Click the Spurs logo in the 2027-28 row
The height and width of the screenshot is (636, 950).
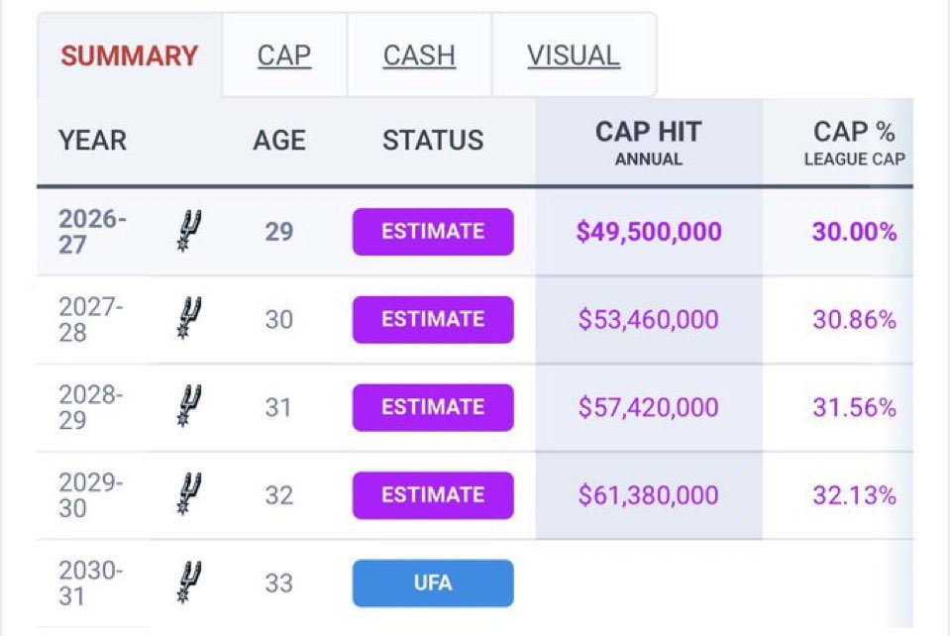(188, 318)
